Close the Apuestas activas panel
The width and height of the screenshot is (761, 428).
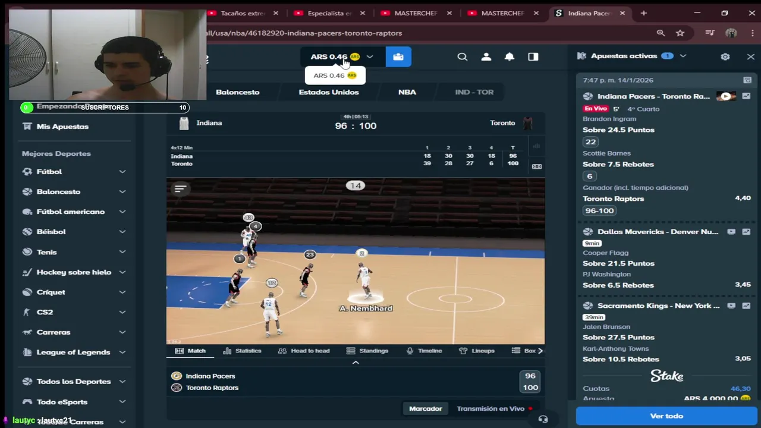[x=750, y=56]
